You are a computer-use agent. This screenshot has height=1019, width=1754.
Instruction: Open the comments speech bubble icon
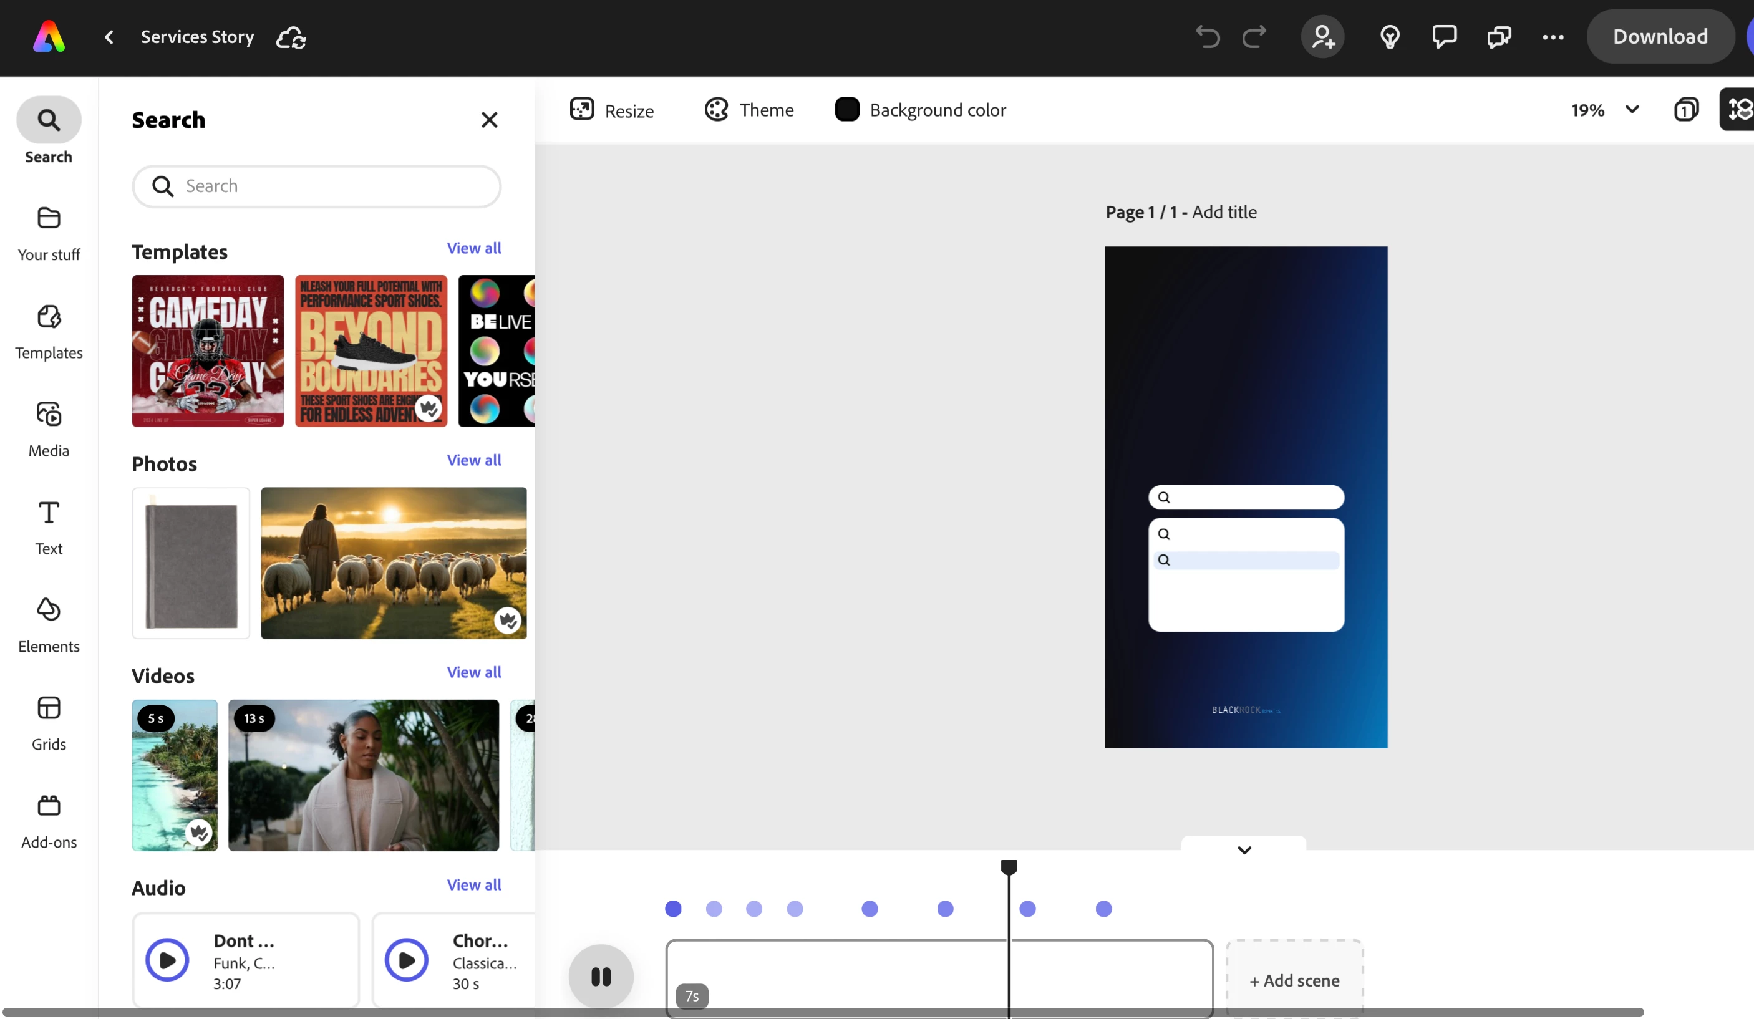click(1444, 37)
